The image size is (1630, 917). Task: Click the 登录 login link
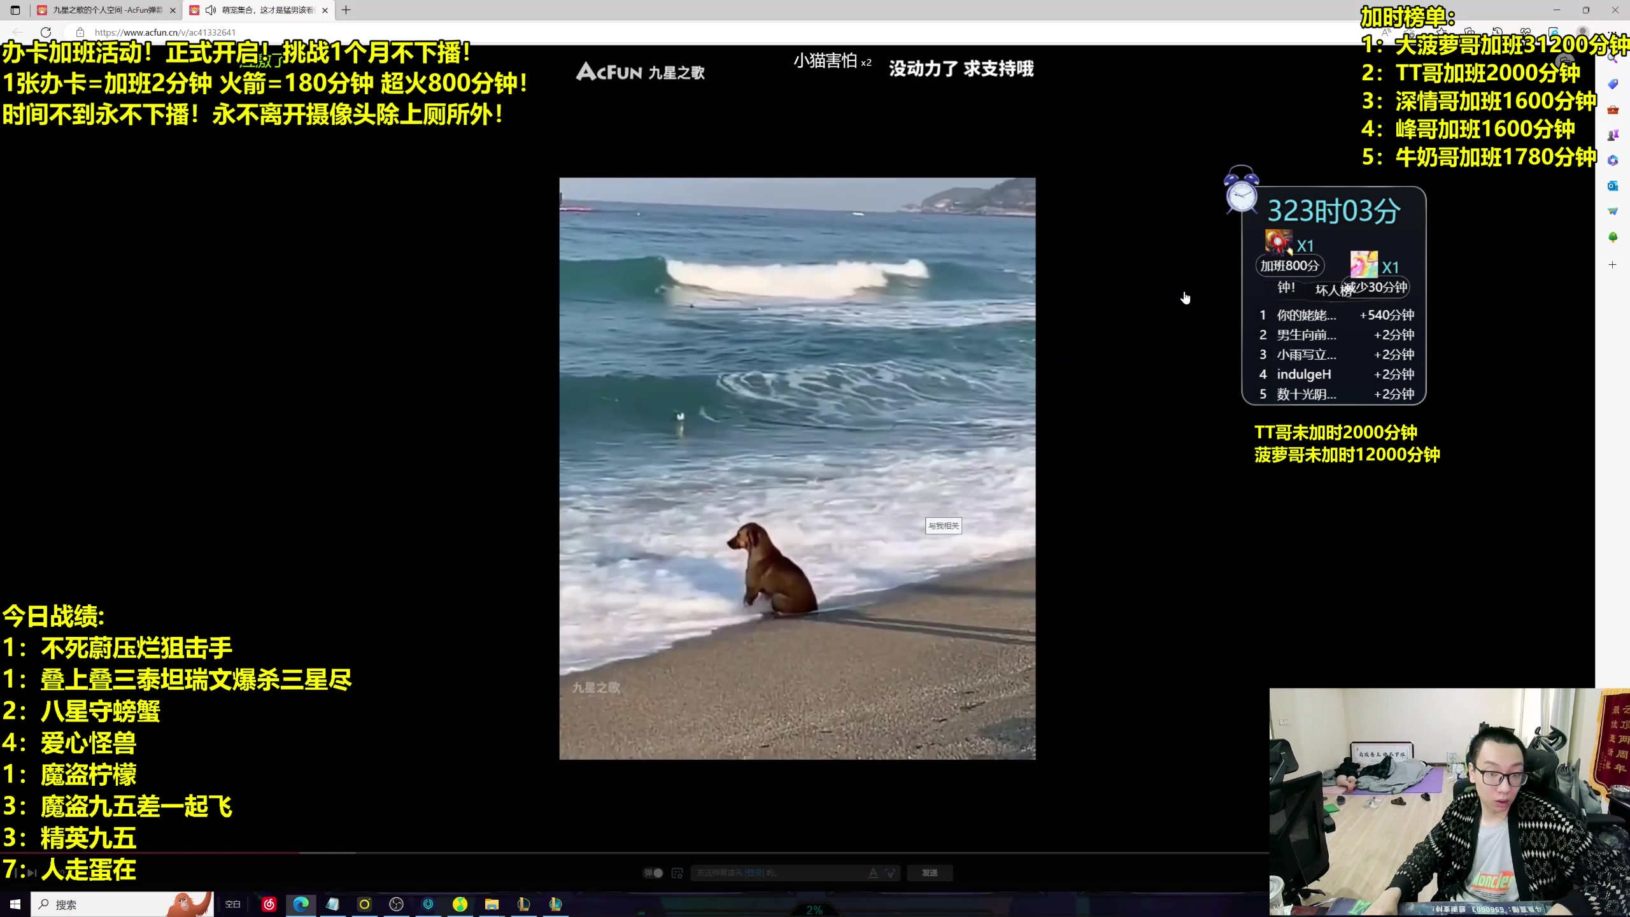[755, 873]
